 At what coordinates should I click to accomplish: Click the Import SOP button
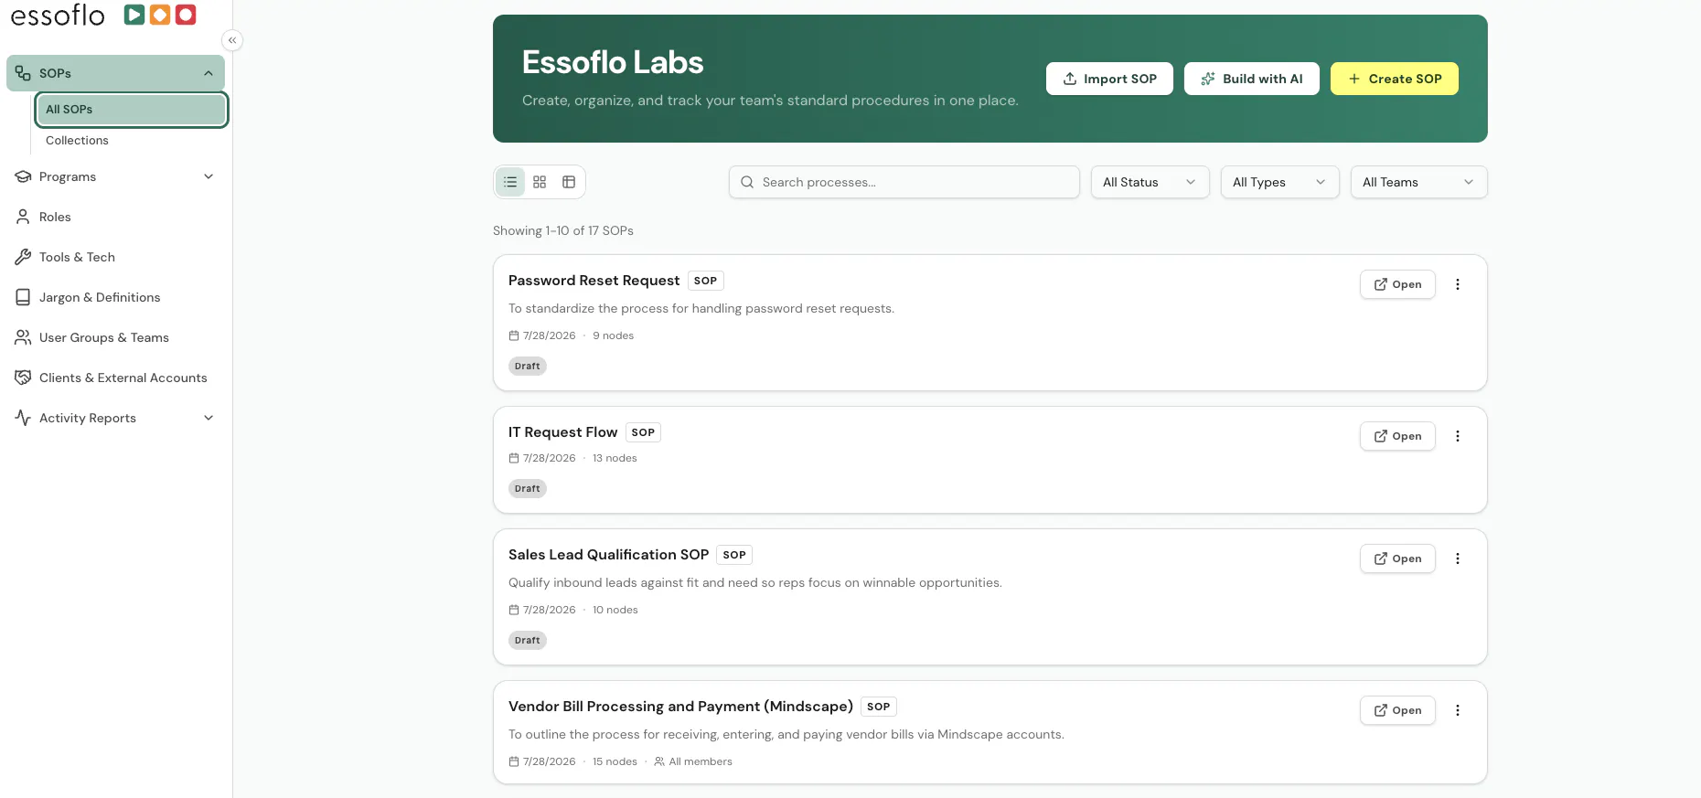click(x=1109, y=79)
